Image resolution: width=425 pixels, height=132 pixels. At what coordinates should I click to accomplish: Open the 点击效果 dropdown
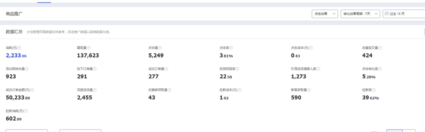[325, 14]
